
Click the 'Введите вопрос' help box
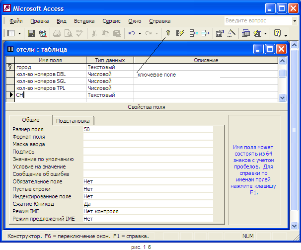point(252,21)
